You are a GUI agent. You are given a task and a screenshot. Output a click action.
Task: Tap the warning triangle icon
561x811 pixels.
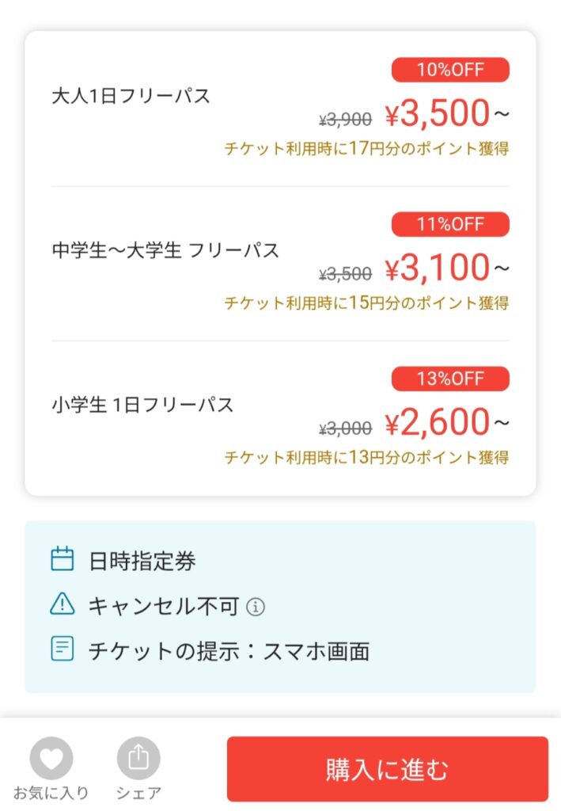point(62,605)
